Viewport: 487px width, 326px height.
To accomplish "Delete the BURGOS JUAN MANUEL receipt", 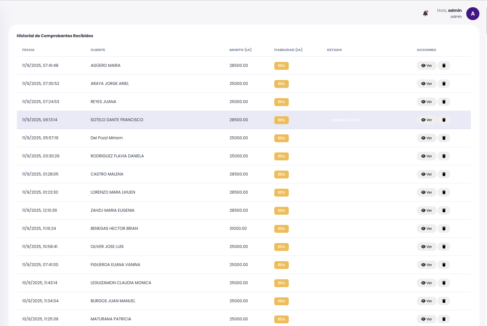I will click(x=444, y=301).
